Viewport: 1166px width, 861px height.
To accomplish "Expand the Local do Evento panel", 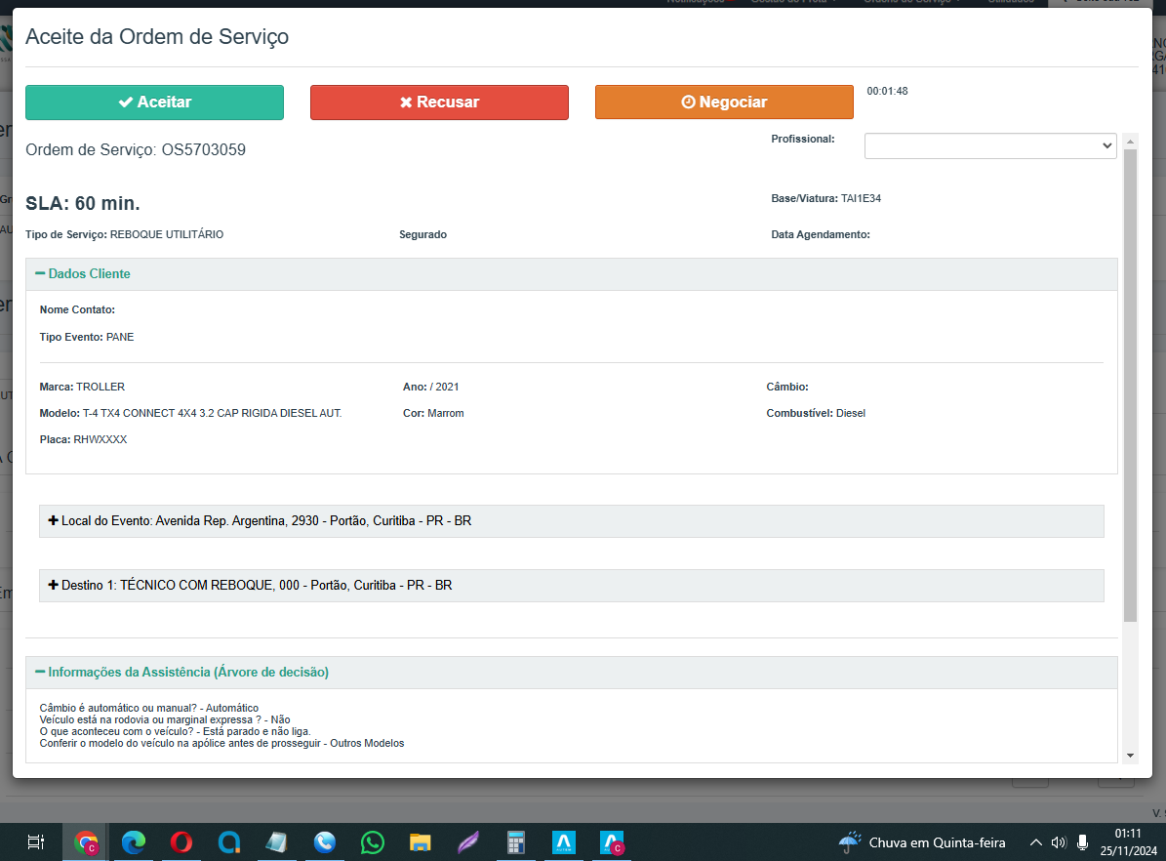I will pos(261,521).
